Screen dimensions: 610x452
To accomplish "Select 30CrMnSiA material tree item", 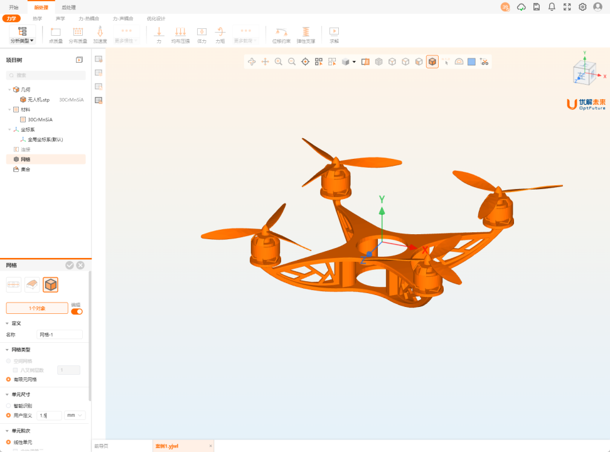I will 40,119.
